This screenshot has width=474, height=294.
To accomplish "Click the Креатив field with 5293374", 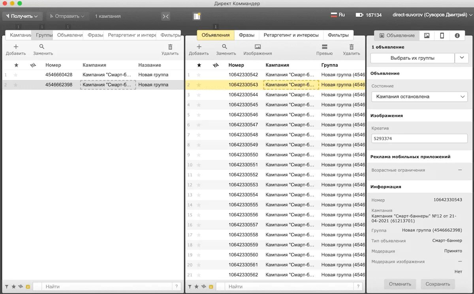I will click(x=419, y=139).
